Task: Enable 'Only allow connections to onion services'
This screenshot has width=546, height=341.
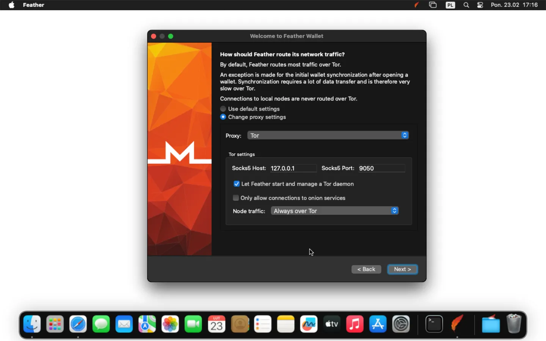Action: tap(290, 198)
